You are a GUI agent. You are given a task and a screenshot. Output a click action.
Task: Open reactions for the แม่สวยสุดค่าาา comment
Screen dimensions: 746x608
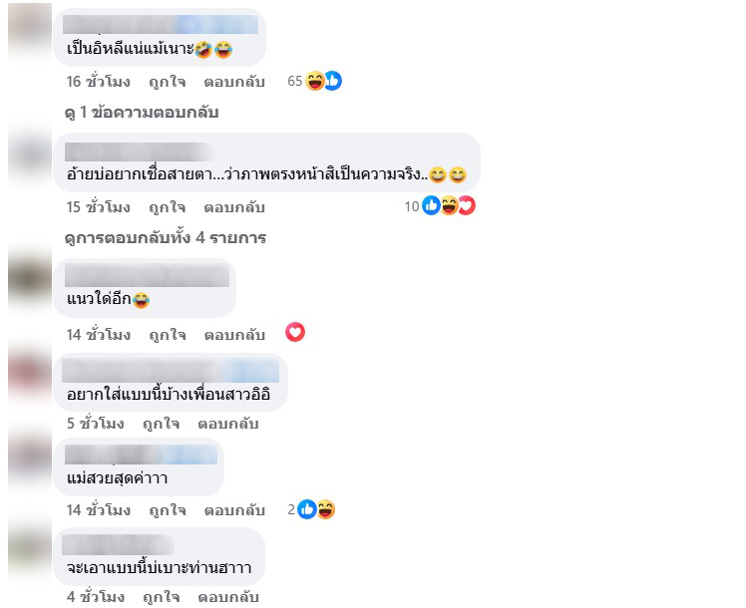click(311, 509)
